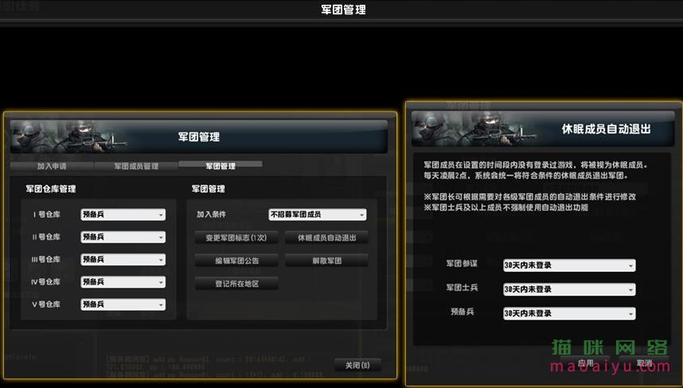Viewport: 683px width, 388px height.
Task: Click the 变更军团标志(1次) button
Action: coord(236,238)
